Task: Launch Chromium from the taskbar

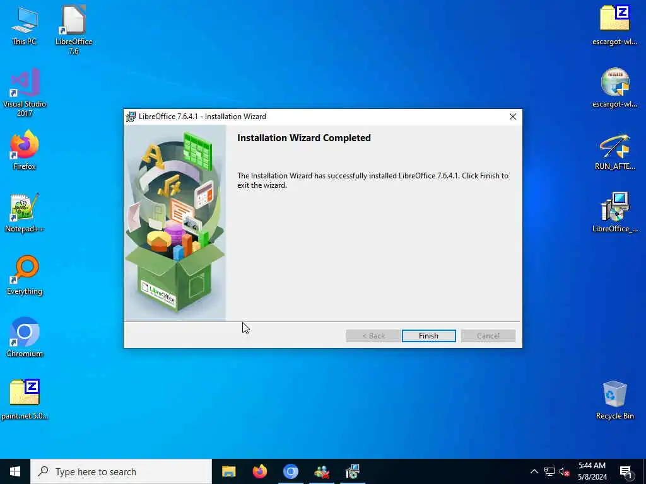Action: pyautogui.click(x=290, y=471)
